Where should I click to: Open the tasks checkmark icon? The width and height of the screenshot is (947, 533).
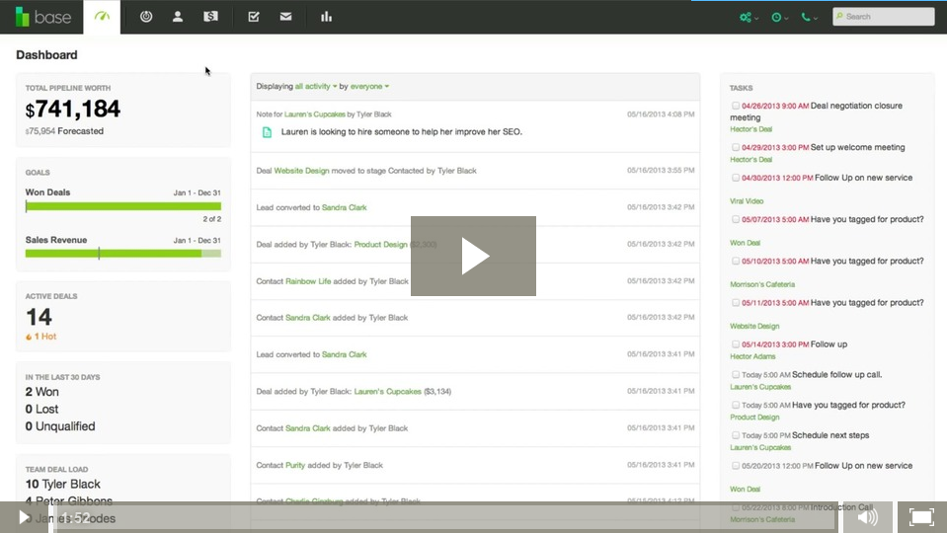click(254, 17)
